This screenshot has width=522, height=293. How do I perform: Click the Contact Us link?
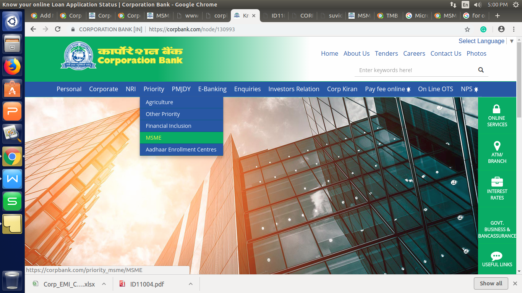coord(446,53)
